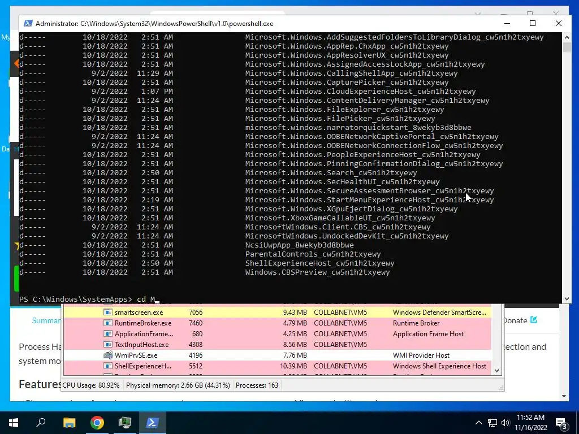The image size is (579, 434).
Task: Click TextInputHost.exe memory value 8.56 MB
Action: coord(293,345)
